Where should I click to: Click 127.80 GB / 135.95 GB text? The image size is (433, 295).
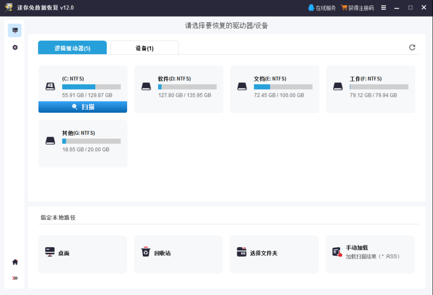[184, 95]
